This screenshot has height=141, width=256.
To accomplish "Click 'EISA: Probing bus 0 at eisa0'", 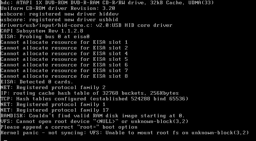I will 45,36.
